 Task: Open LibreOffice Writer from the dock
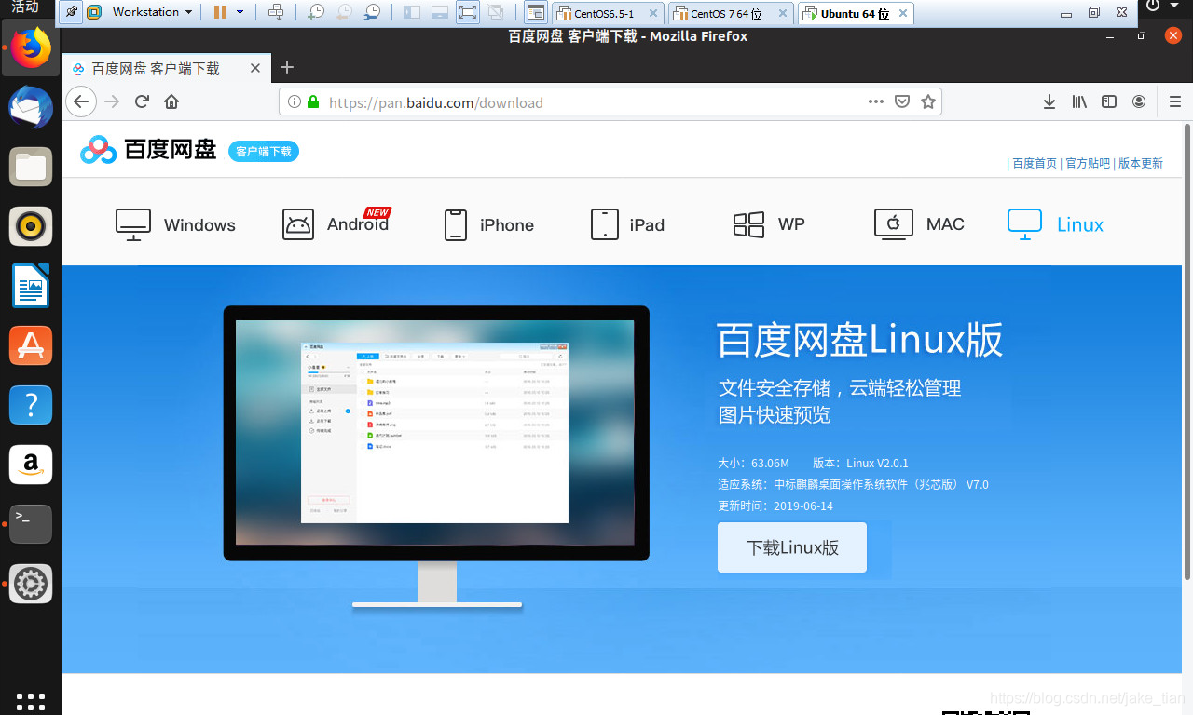tap(31, 286)
